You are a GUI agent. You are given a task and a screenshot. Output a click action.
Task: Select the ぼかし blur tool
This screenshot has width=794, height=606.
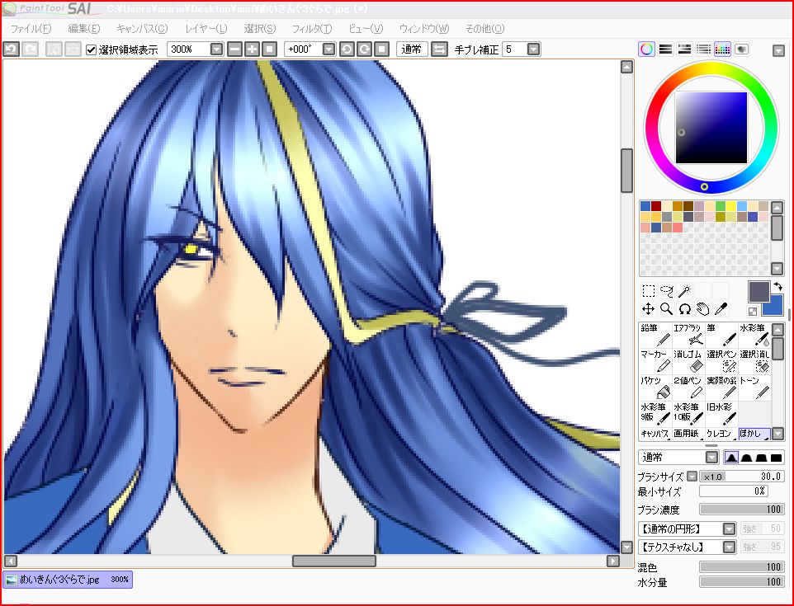[754, 434]
